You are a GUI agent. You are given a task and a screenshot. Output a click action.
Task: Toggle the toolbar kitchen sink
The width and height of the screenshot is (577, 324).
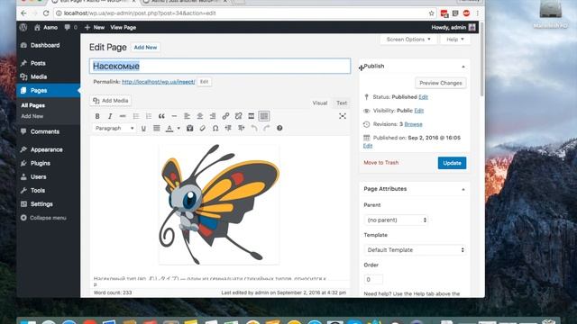tap(264, 116)
